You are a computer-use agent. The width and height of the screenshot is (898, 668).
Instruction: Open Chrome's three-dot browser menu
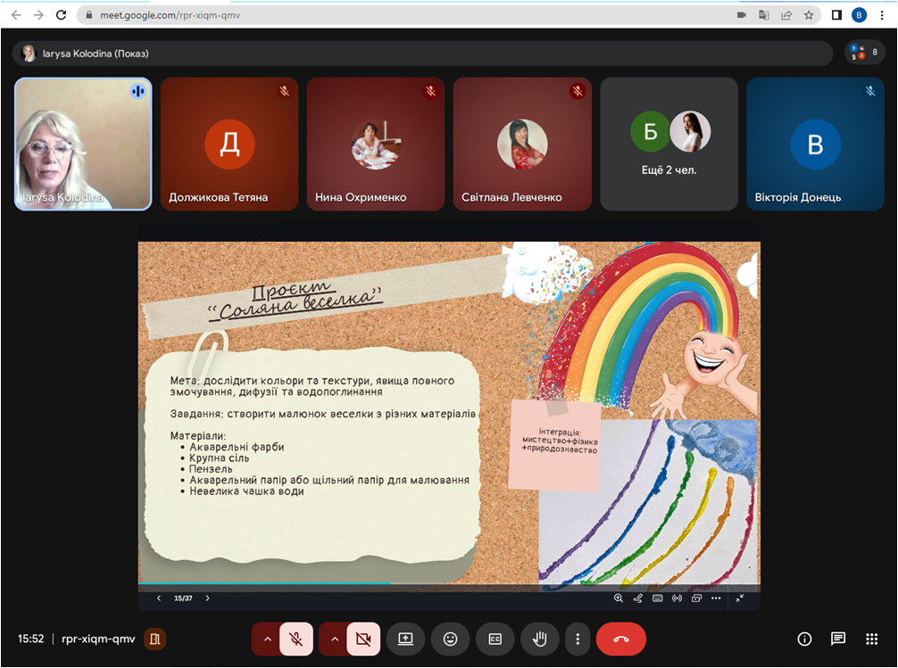point(882,15)
